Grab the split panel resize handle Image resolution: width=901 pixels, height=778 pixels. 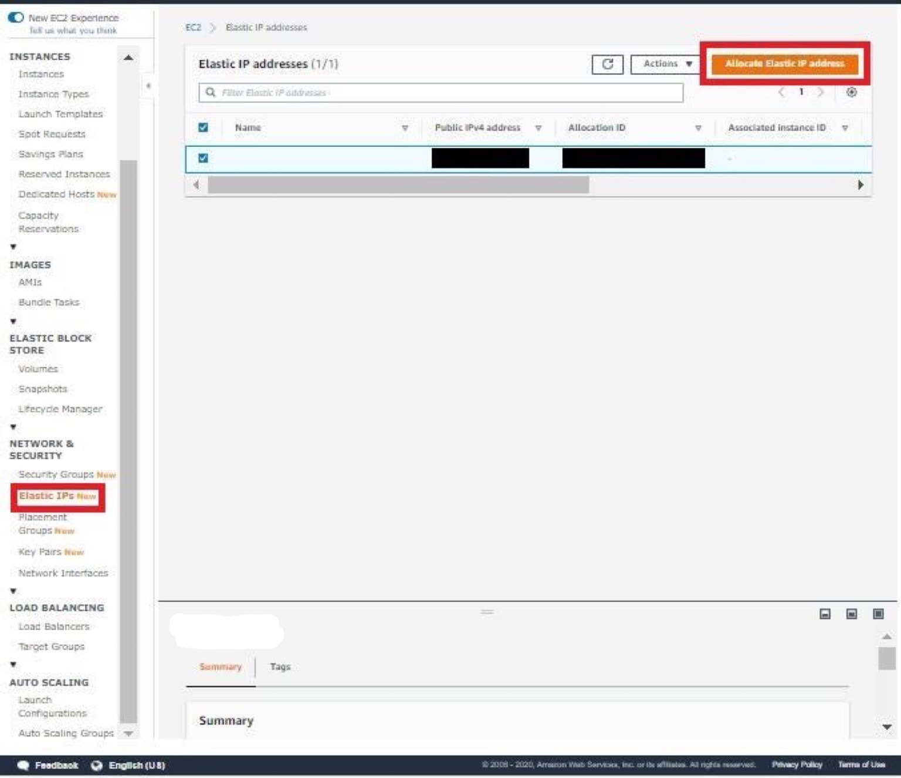pyautogui.click(x=487, y=612)
